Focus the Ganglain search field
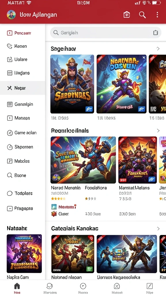This screenshot has height=295, width=166. click(x=105, y=33)
